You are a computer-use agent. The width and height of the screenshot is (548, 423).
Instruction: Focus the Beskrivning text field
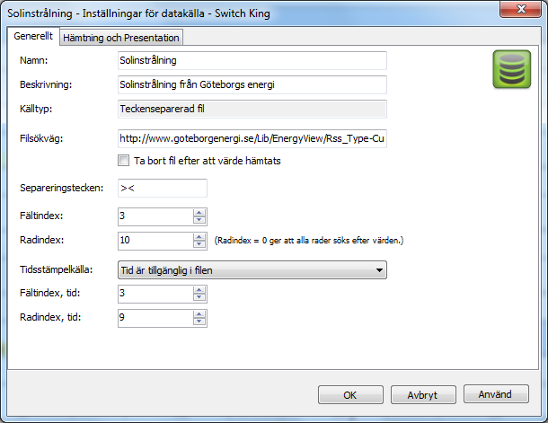tap(252, 84)
